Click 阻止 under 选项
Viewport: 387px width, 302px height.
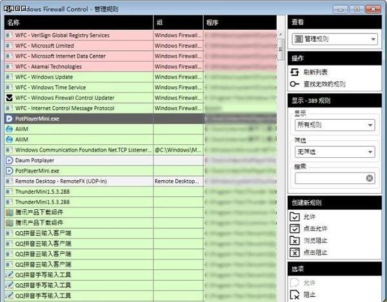point(309,295)
